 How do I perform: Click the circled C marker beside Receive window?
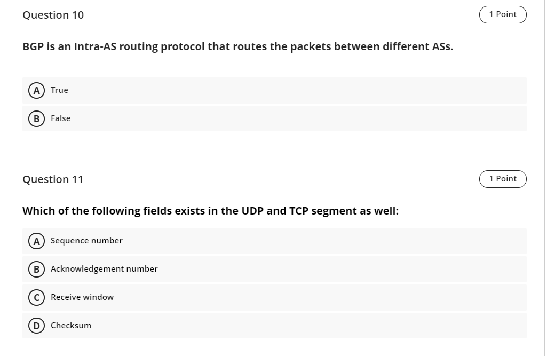36,297
